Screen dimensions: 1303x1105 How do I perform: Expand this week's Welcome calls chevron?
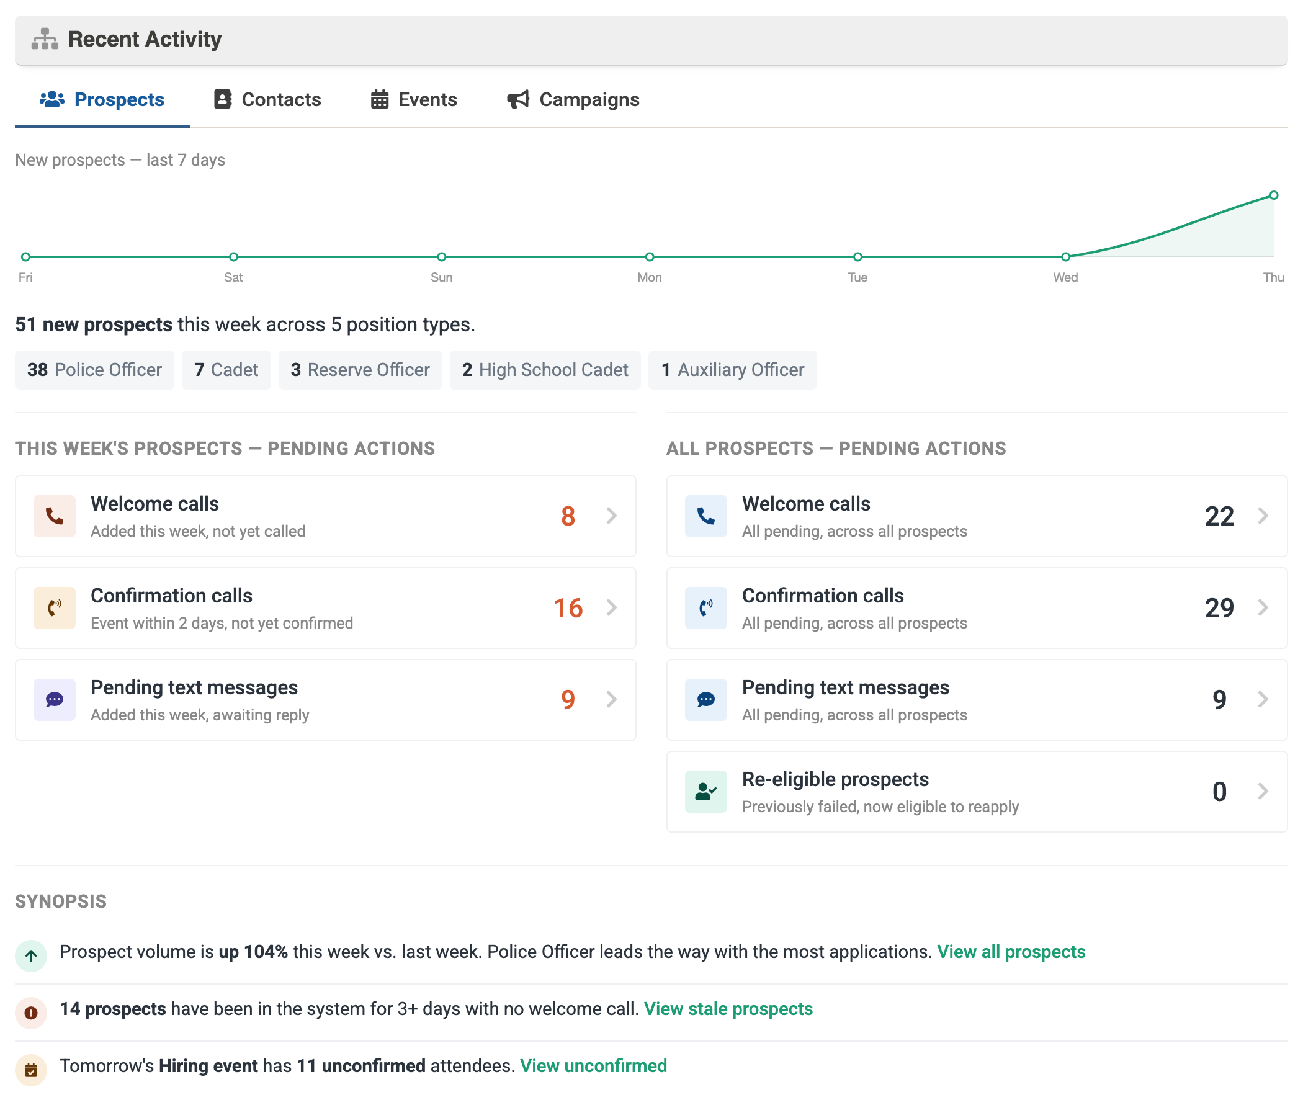click(x=612, y=516)
